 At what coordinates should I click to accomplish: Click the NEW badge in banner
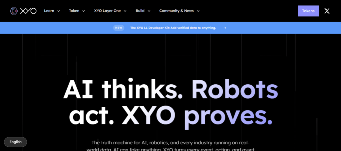click(119, 28)
